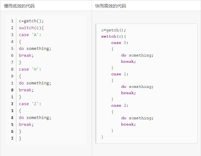The image size is (201, 156).
Task: Click the "快而高效的代码" column header
Action: click(111, 6)
